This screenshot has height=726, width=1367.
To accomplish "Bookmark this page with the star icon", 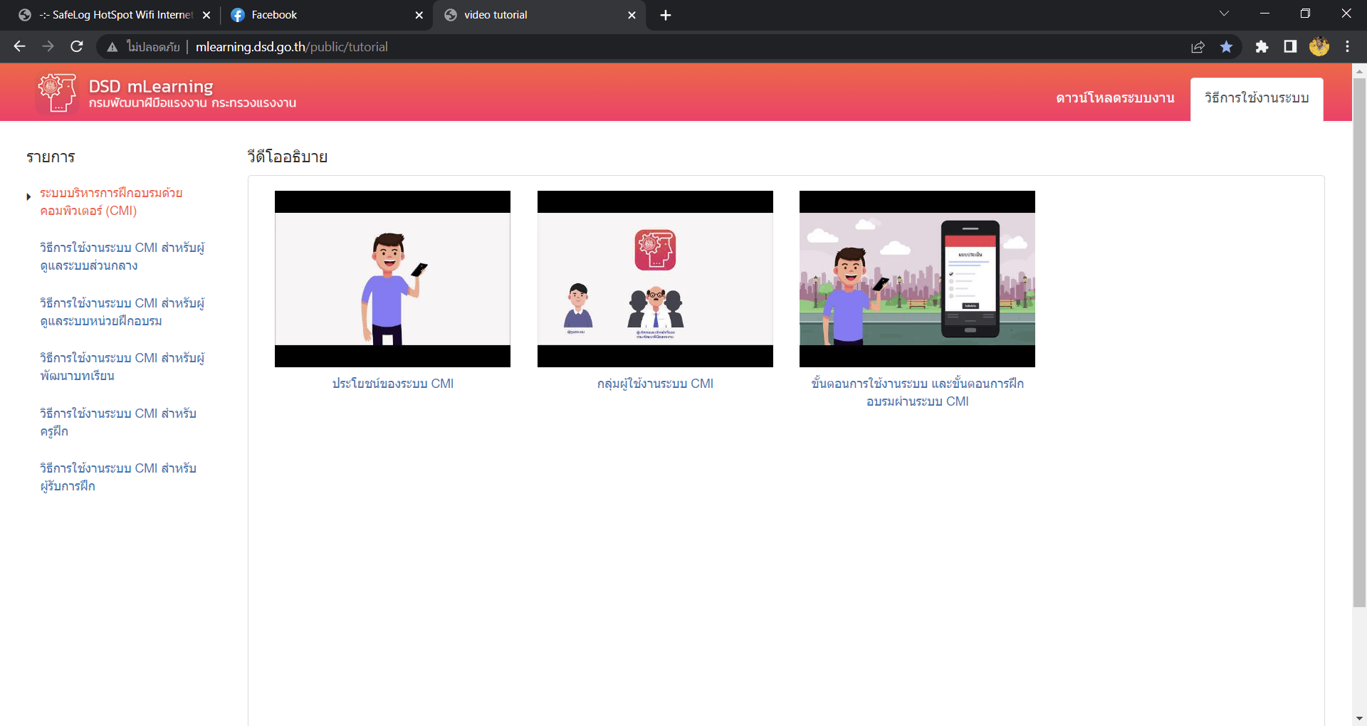I will click(x=1226, y=47).
